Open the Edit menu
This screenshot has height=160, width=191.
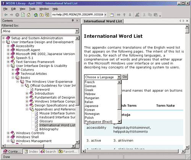tap(13, 9)
